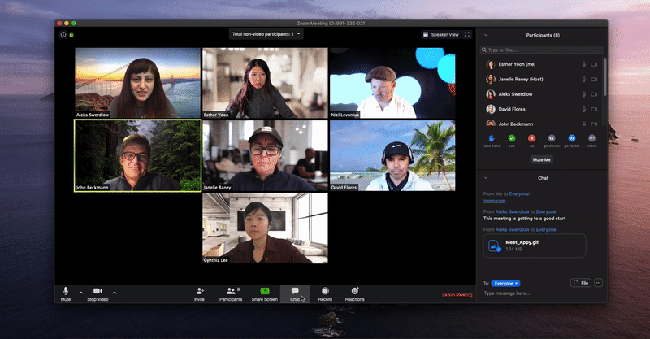Screen dimensions: 650x339
Task: Toggle camera icon for Esther Yoon
Action: 594,64
